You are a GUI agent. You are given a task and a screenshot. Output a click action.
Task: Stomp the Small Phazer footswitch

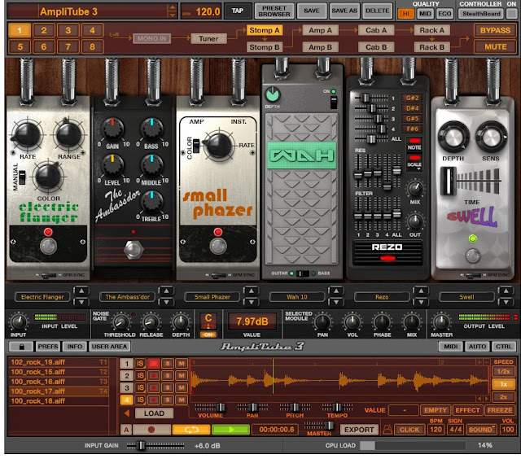tap(218, 247)
